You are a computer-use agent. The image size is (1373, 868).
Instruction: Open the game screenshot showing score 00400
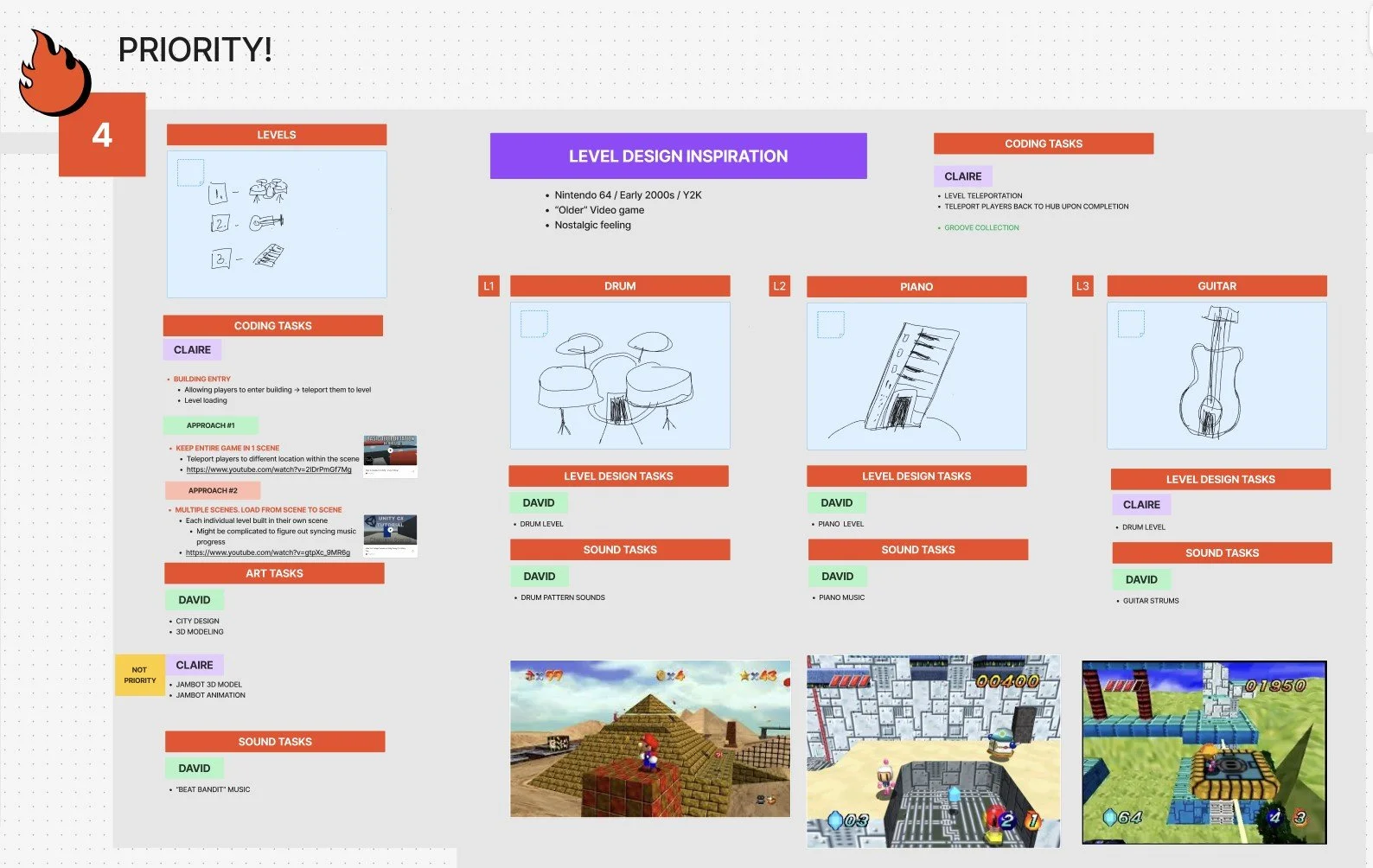[x=934, y=751]
